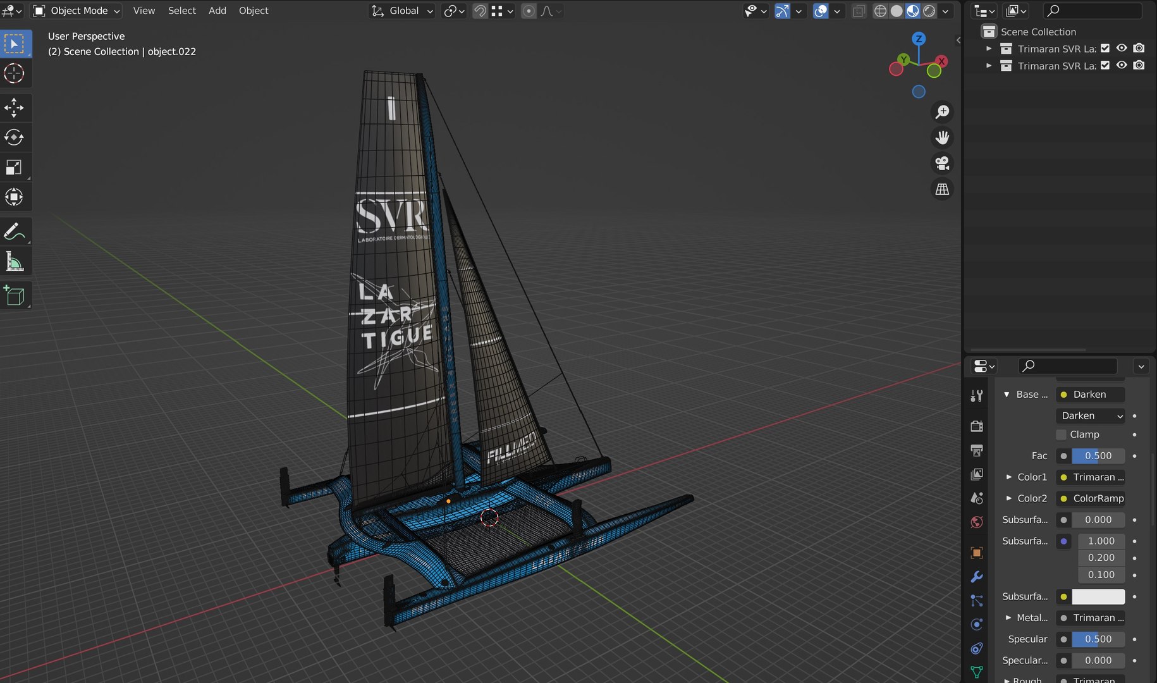Click ColorRamp node link for Color2
1157x683 pixels.
pyautogui.click(x=1091, y=498)
